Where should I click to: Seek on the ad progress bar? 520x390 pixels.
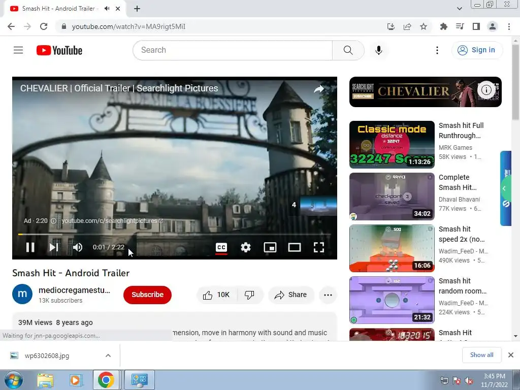175,234
